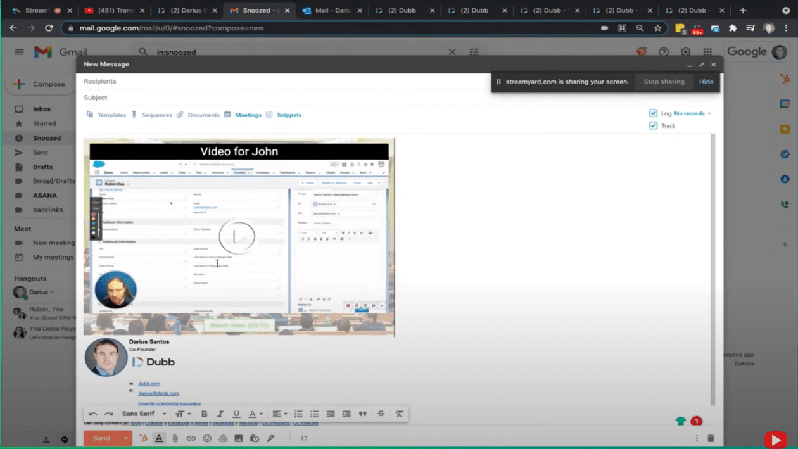Remove text formatting
Viewport: 798px width, 449px height.
click(399, 414)
